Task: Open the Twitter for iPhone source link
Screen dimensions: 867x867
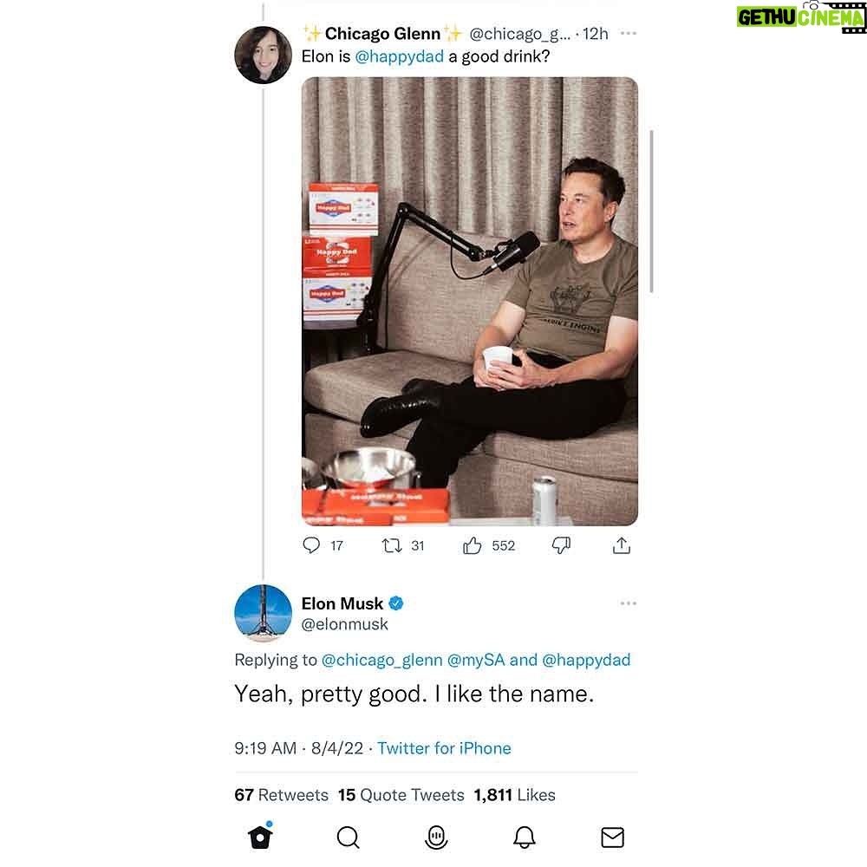Action: (444, 748)
